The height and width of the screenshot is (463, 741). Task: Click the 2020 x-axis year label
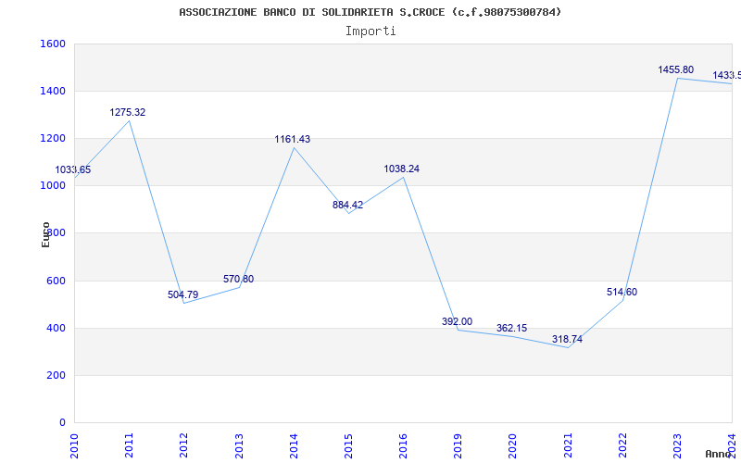[x=513, y=445]
